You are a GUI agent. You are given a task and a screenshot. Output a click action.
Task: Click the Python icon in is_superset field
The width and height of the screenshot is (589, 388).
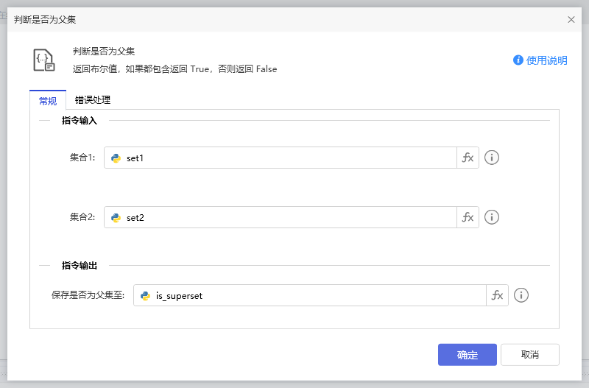[145, 295]
